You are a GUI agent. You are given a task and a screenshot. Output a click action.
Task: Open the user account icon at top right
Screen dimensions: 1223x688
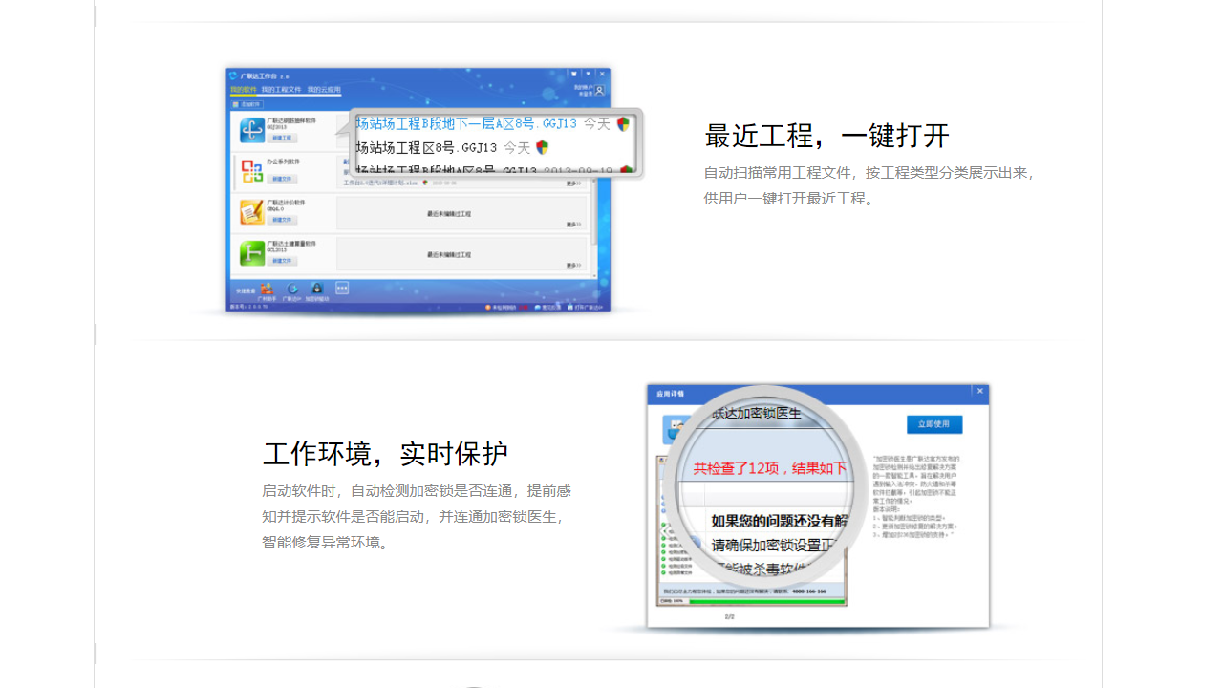599,91
